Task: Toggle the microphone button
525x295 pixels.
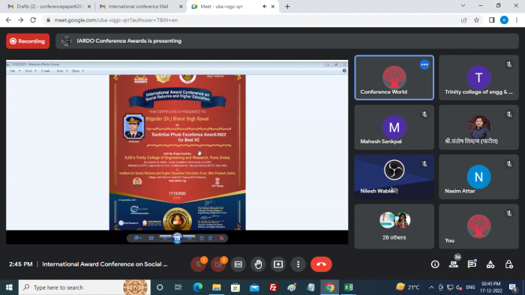Action: [198, 264]
